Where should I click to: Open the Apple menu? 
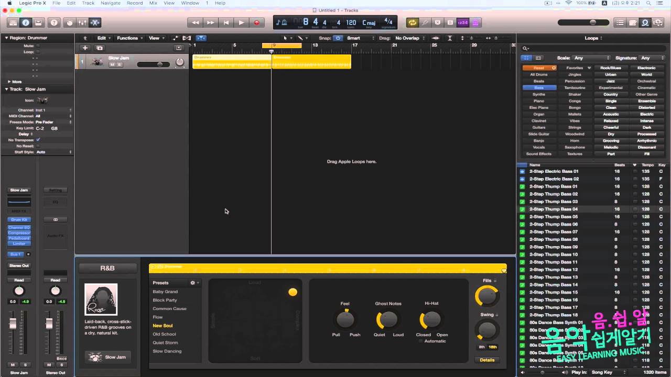(x=9, y=3)
